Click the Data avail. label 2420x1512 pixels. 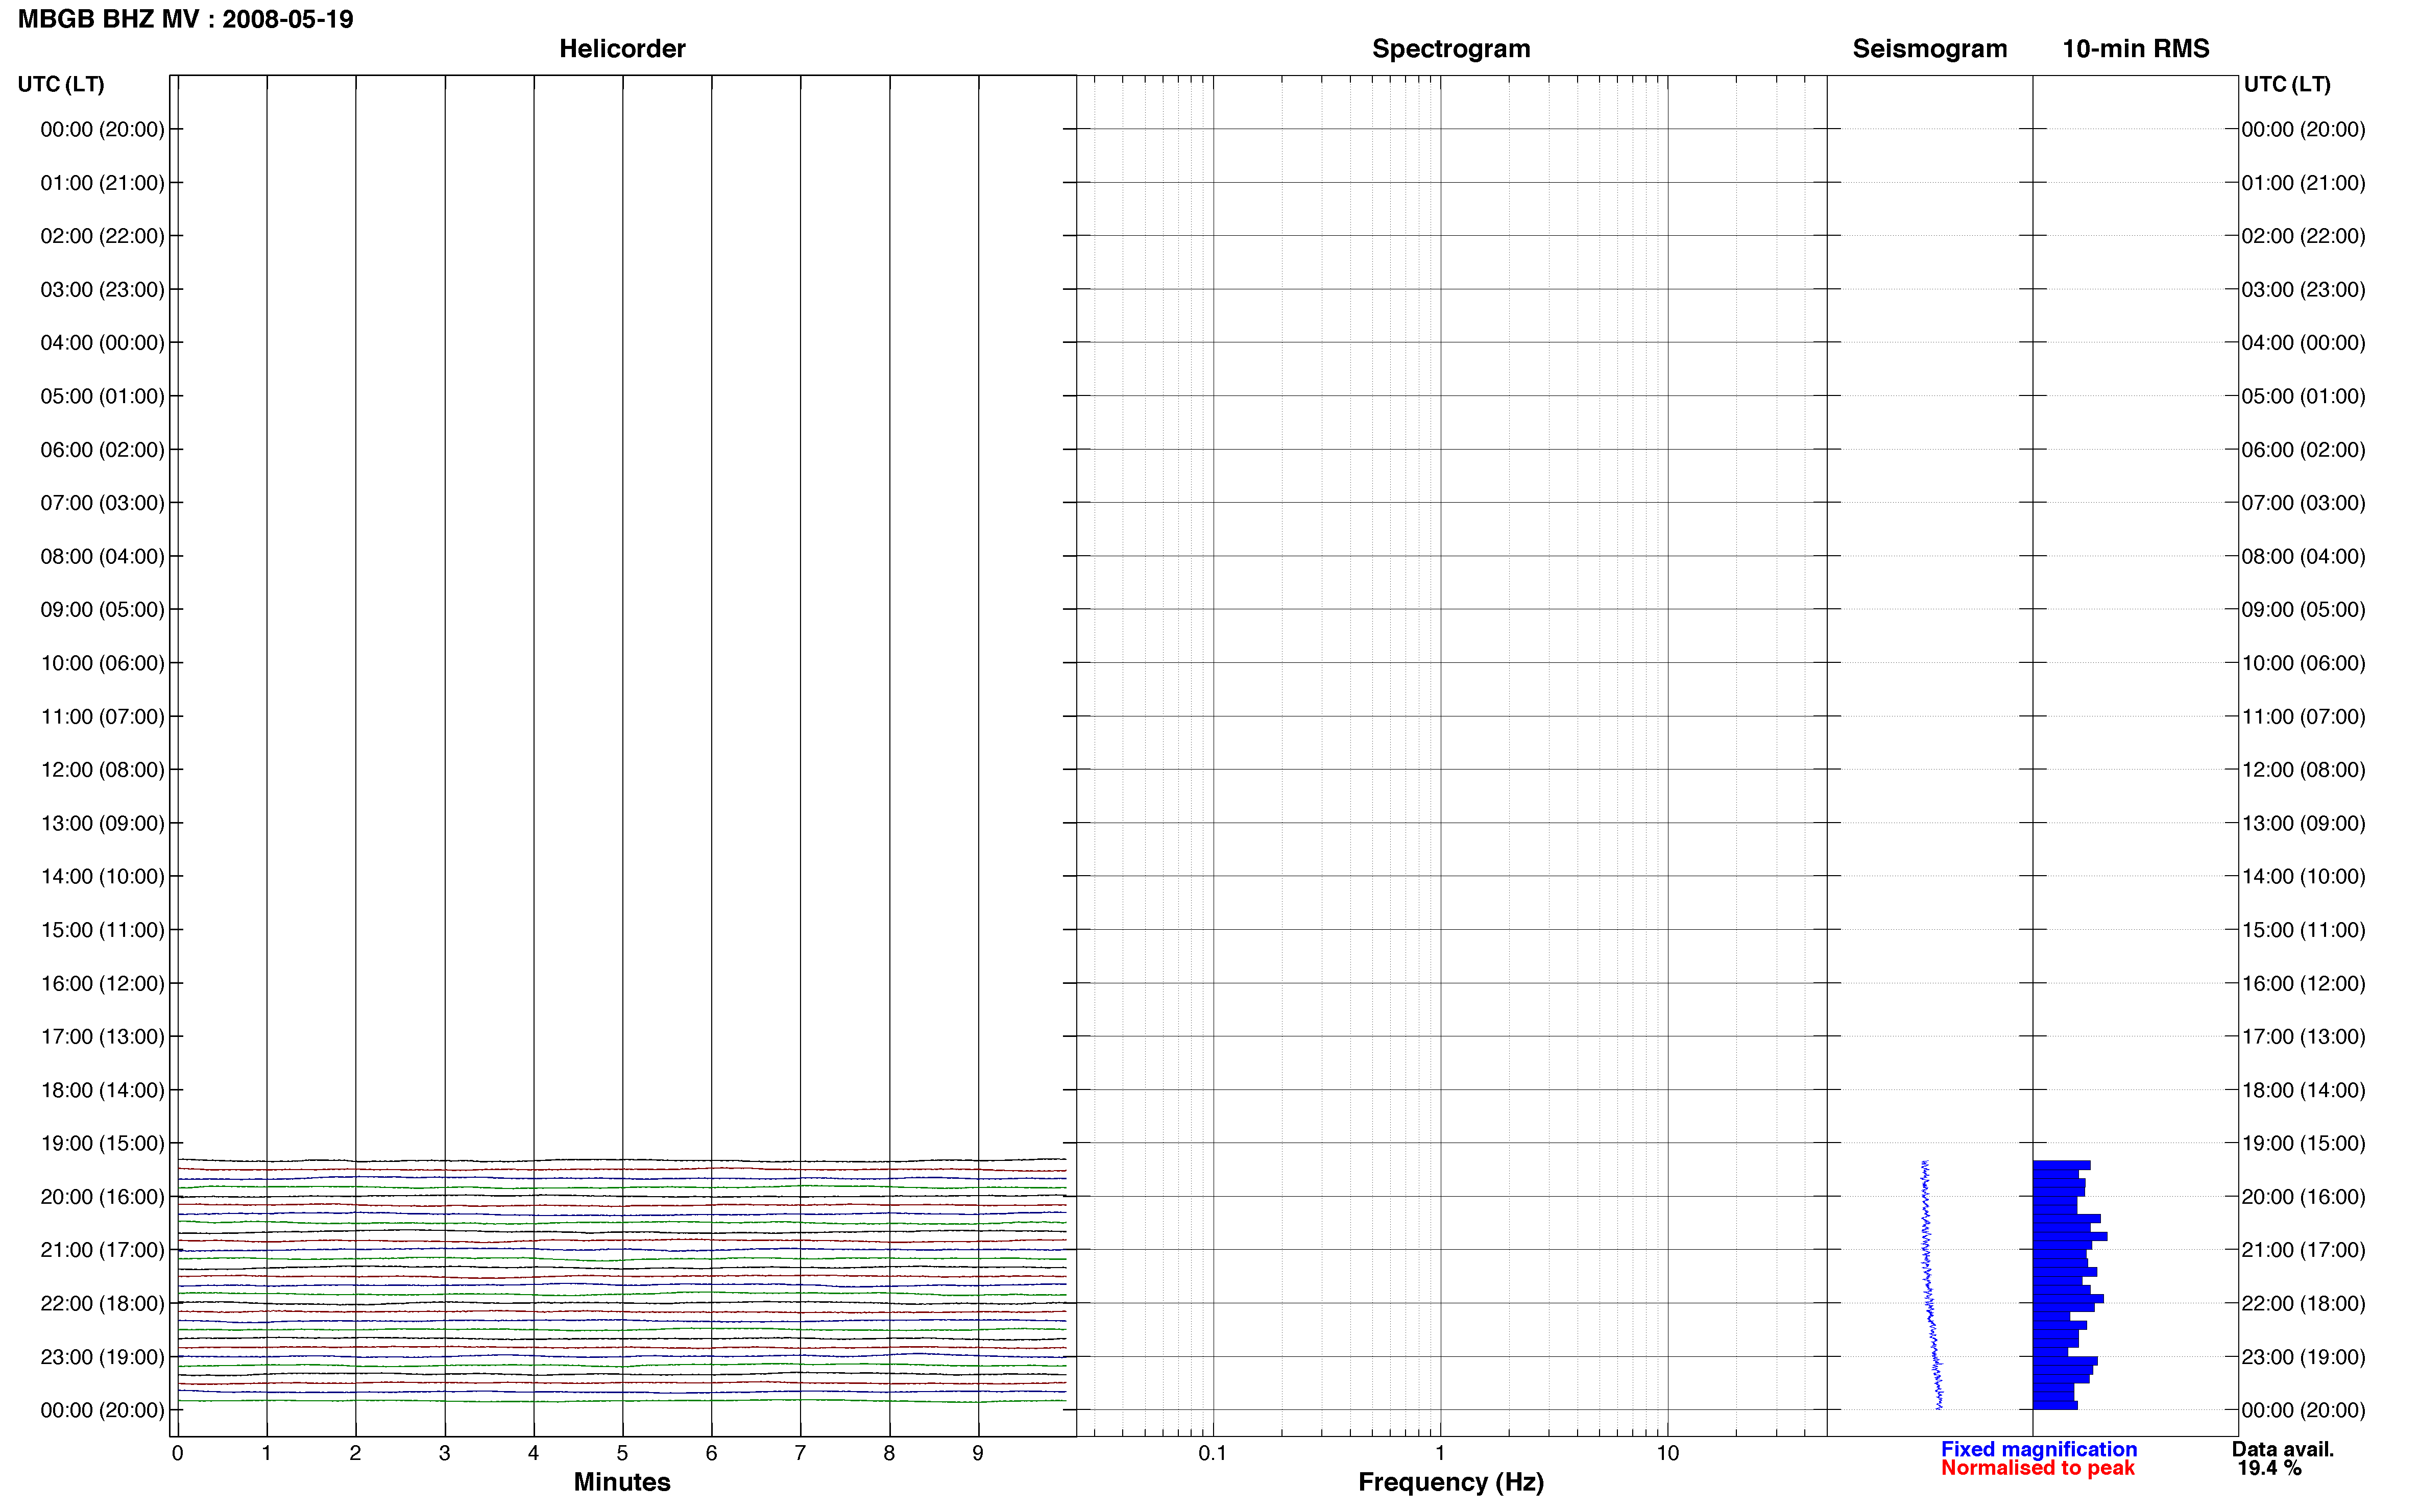[2283, 1449]
